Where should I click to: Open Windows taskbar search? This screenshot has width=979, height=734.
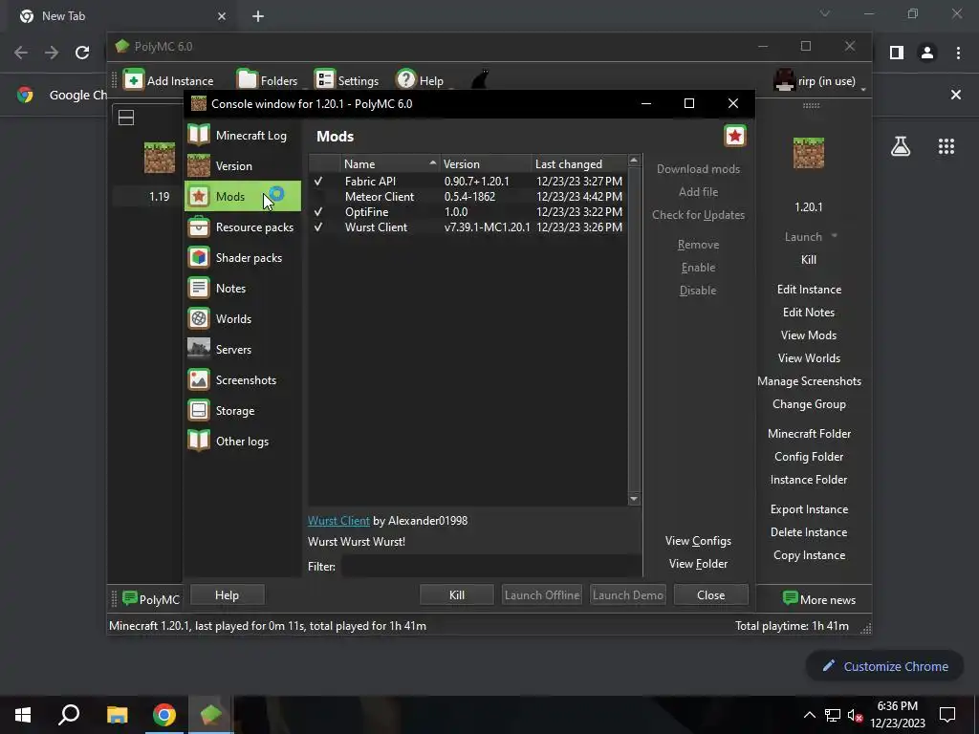(x=69, y=715)
